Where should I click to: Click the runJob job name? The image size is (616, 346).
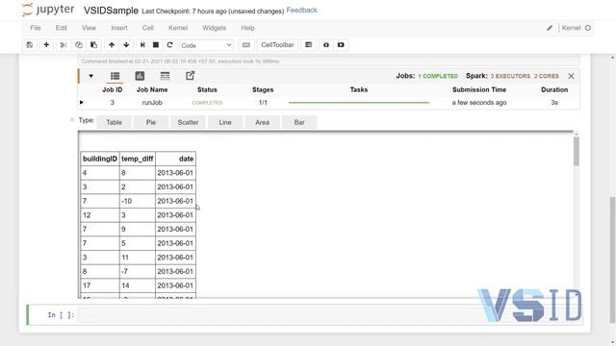tap(152, 103)
